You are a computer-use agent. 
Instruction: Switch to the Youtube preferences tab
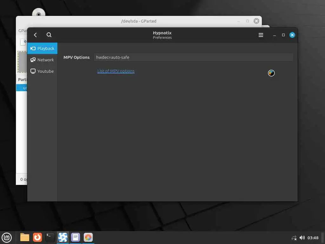coord(42,71)
